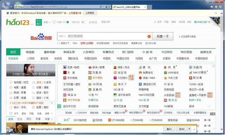Click 换一换 in 游戏 row
225x135 pixels.
pyautogui.click(x=207, y=120)
